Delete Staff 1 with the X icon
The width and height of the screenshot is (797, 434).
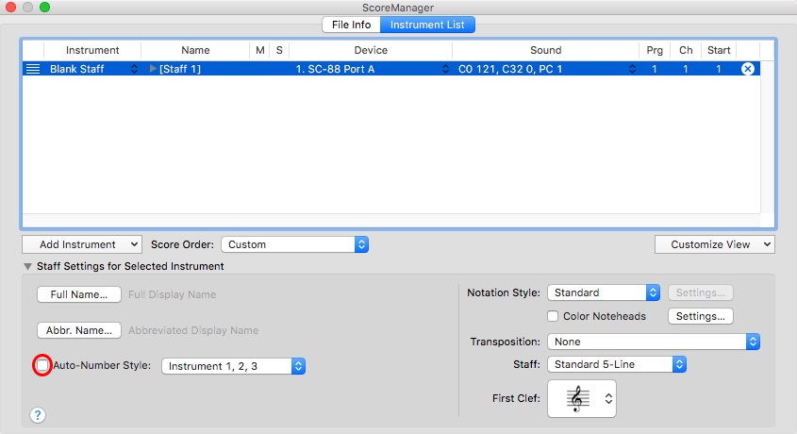tap(747, 69)
